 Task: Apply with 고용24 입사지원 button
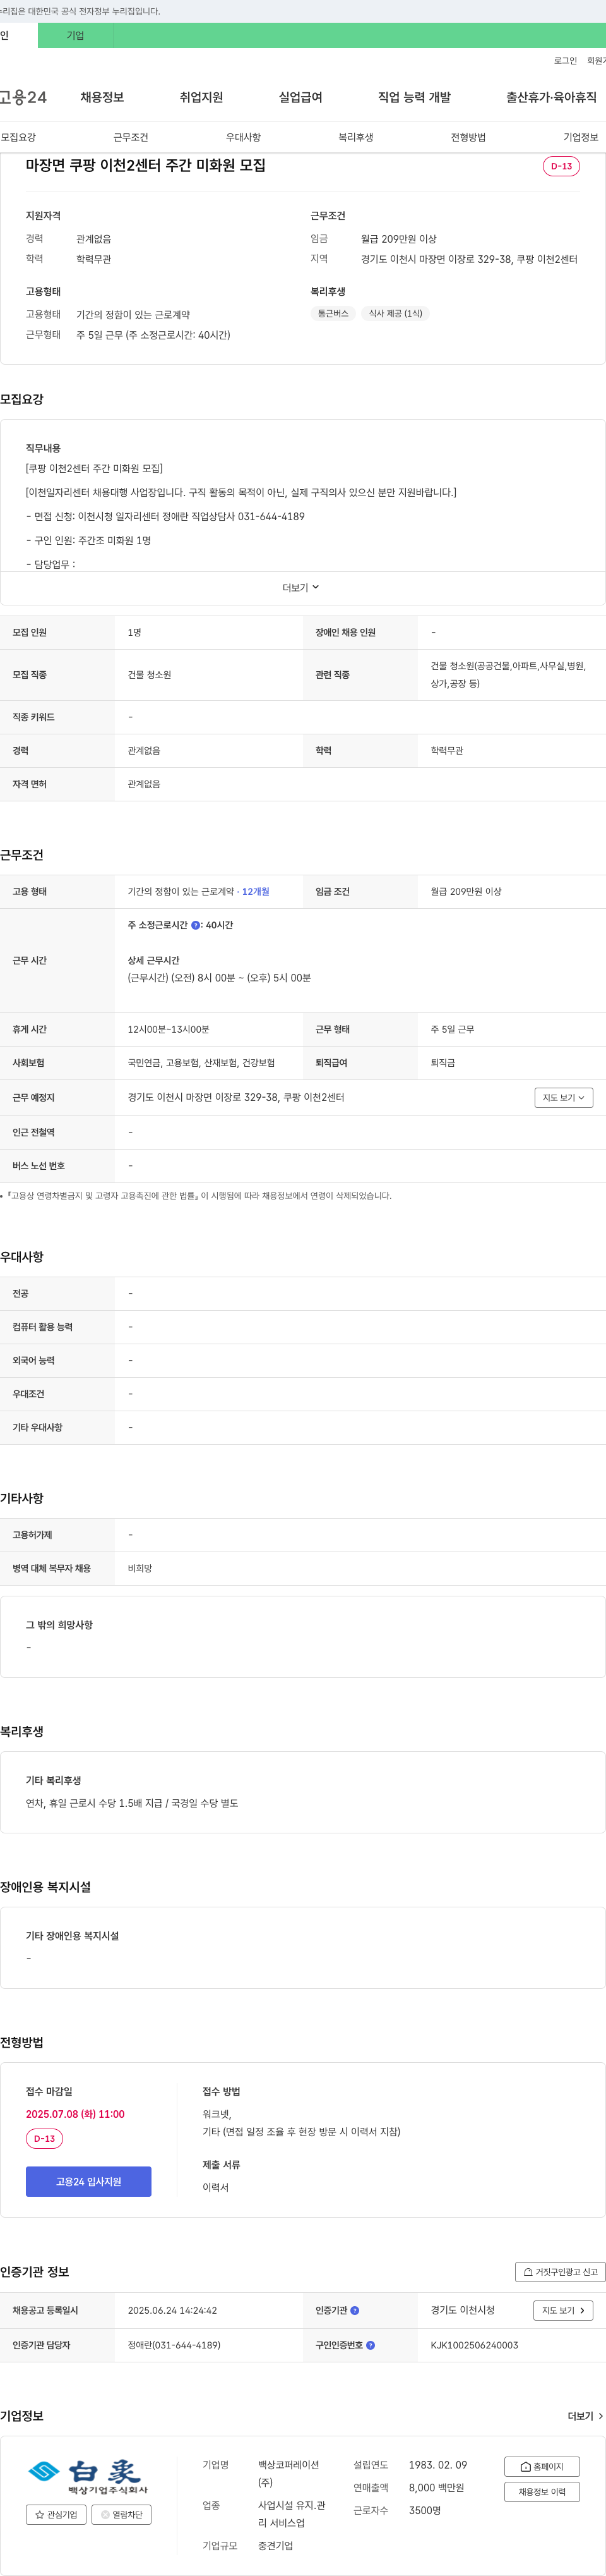(x=89, y=2181)
